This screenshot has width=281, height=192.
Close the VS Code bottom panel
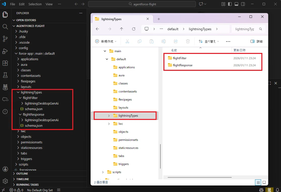click(x=276, y=83)
